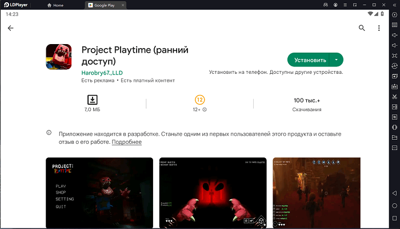Click the circular A icon in sidebar

pyautogui.click(x=395, y=66)
